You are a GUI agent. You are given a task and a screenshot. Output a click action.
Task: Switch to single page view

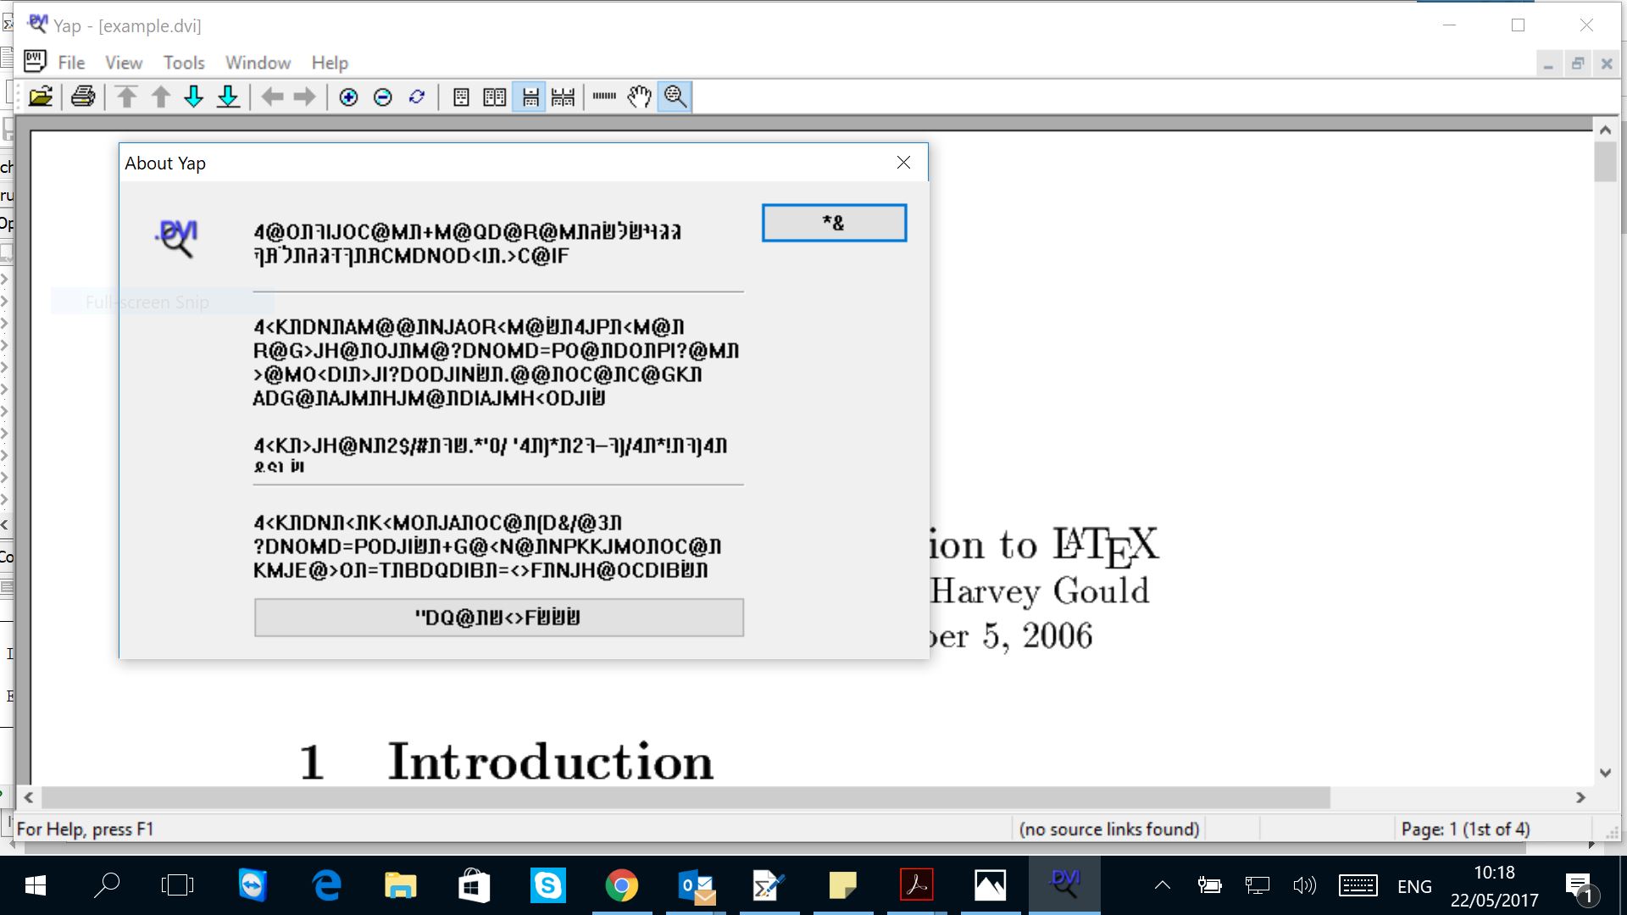point(461,97)
